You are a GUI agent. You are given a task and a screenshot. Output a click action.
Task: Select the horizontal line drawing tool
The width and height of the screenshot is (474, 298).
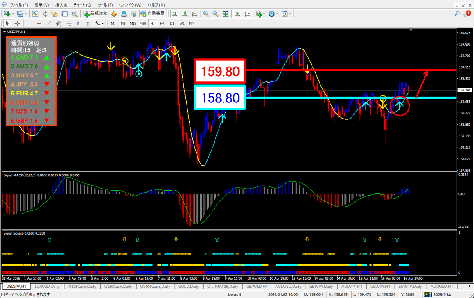pos(39,23)
